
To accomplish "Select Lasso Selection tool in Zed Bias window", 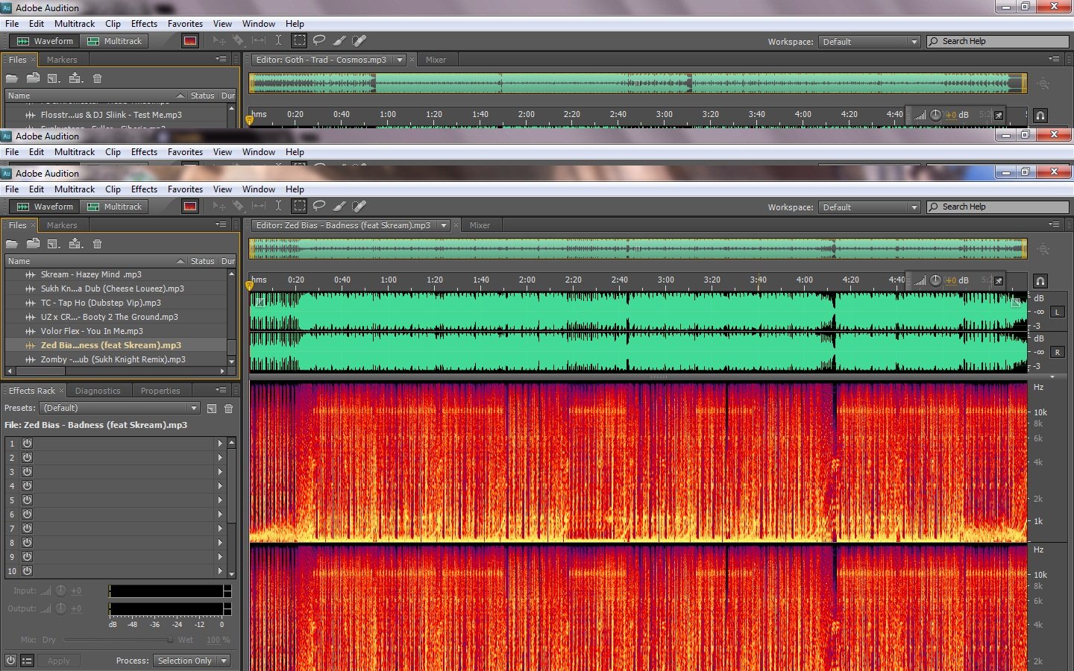I will (319, 207).
